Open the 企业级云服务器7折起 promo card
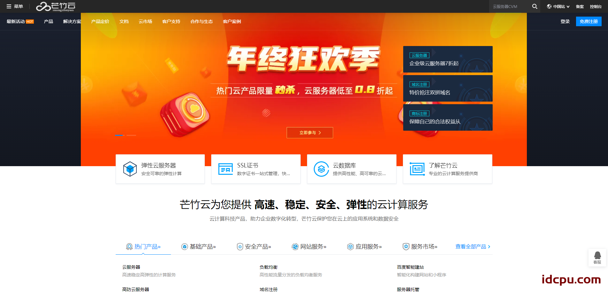 coord(448,59)
